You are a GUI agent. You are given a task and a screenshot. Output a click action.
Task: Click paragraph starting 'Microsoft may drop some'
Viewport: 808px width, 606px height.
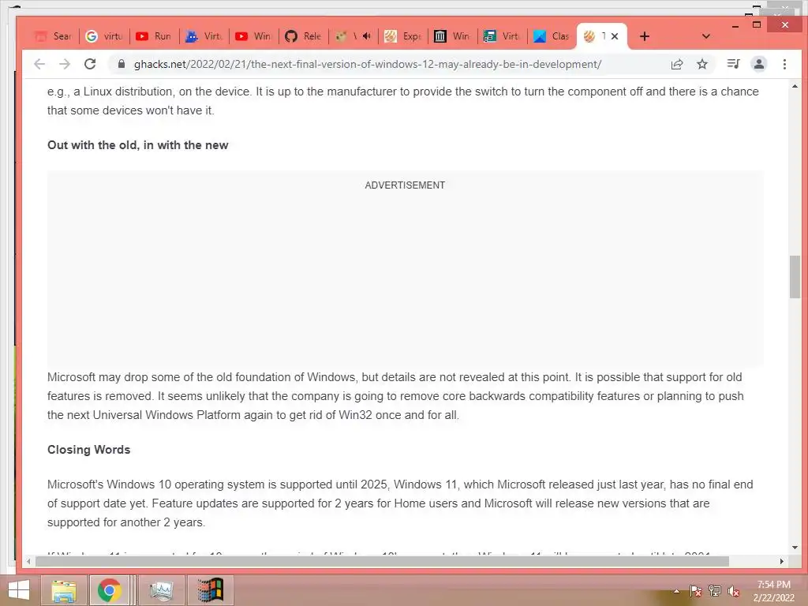[x=395, y=396]
